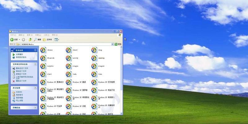Viewport: 248px width, 124px height.
Task: Click the file list scrollbar down arrow
Action: point(121,113)
